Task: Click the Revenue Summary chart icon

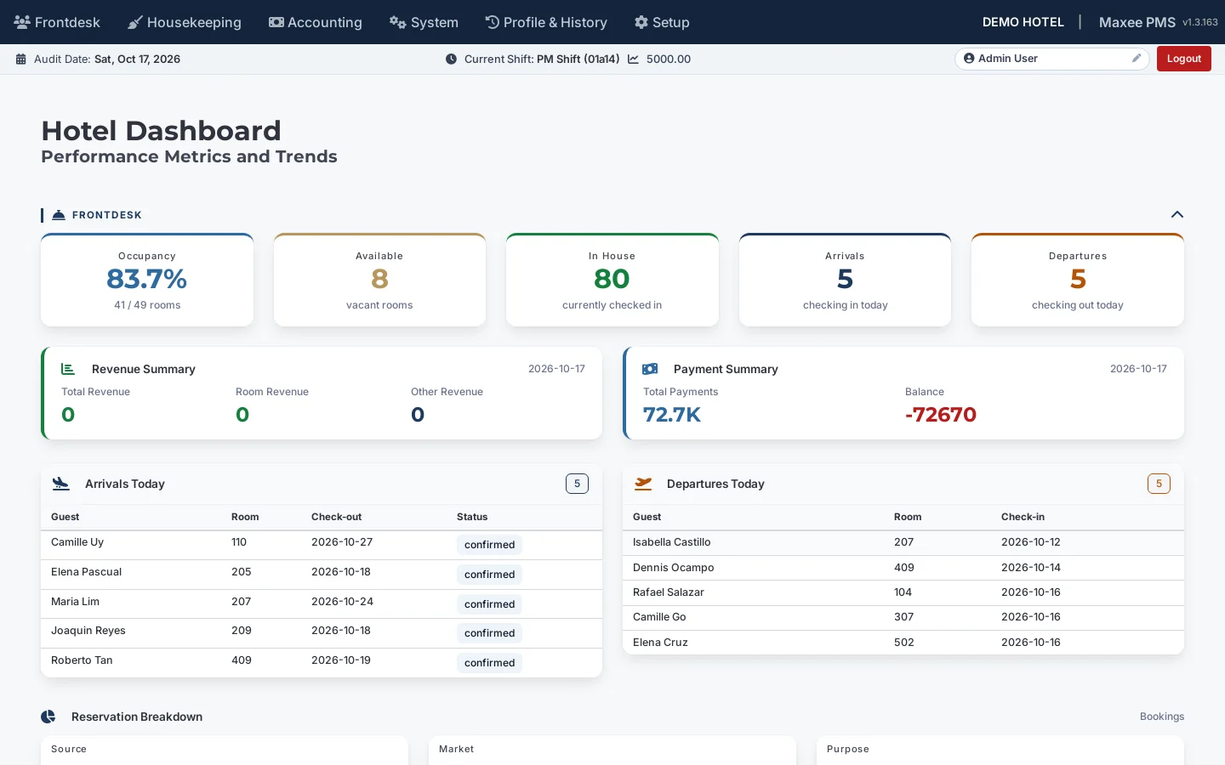Action: coord(68,369)
